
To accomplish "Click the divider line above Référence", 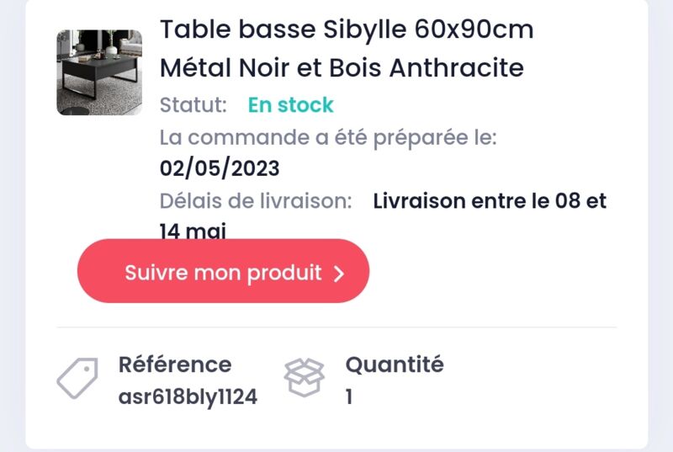I will coord(336,327).
